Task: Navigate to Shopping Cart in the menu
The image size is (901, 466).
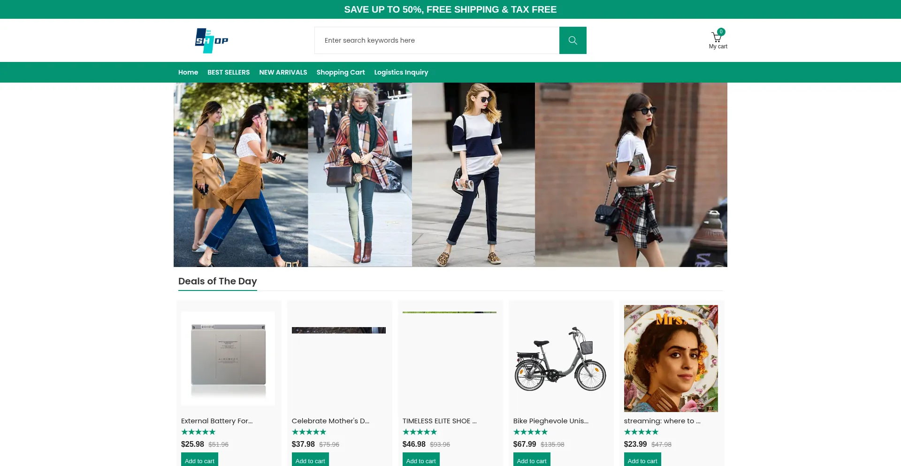Action: 340,72
